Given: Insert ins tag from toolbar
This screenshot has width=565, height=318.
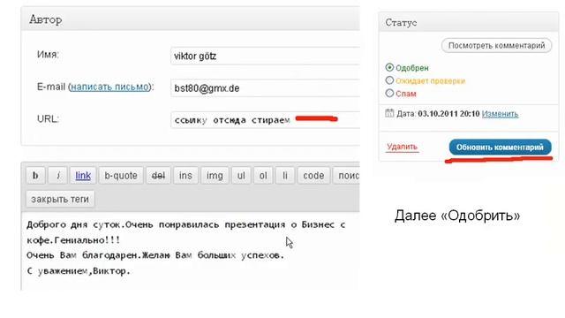Looking at the screenshot, I should 185,176.
